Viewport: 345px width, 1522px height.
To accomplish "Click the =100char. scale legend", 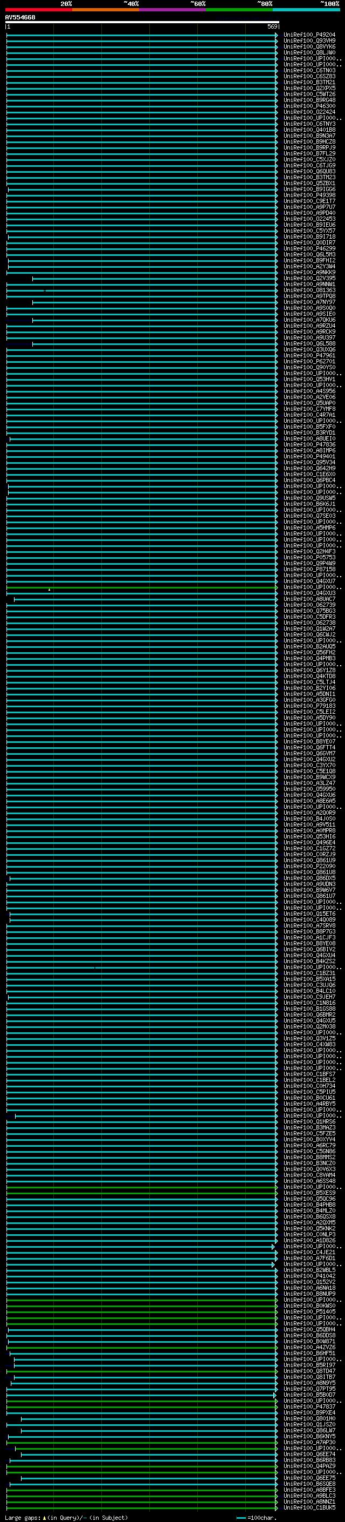I will pos(257,1517).
